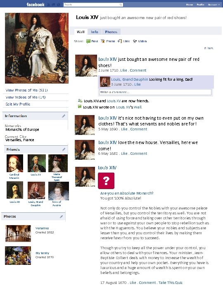
Task: Click pencil icon in Friends header
Action: click(64, 149)
